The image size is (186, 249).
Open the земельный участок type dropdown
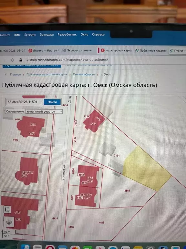[x=44, y=112]
